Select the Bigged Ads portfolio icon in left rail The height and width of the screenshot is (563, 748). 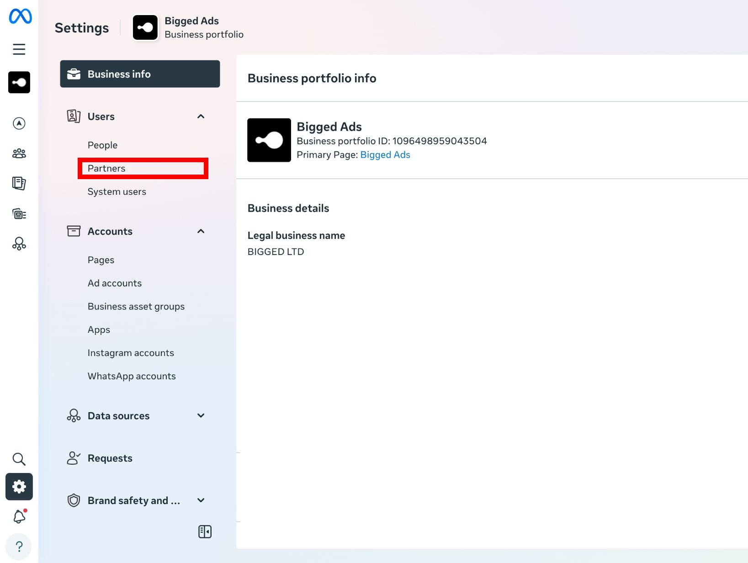19,82
